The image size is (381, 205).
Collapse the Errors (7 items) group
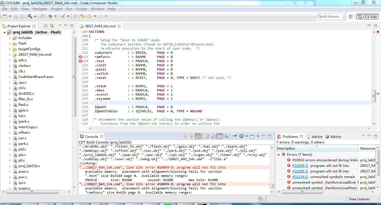click(278, 155)
